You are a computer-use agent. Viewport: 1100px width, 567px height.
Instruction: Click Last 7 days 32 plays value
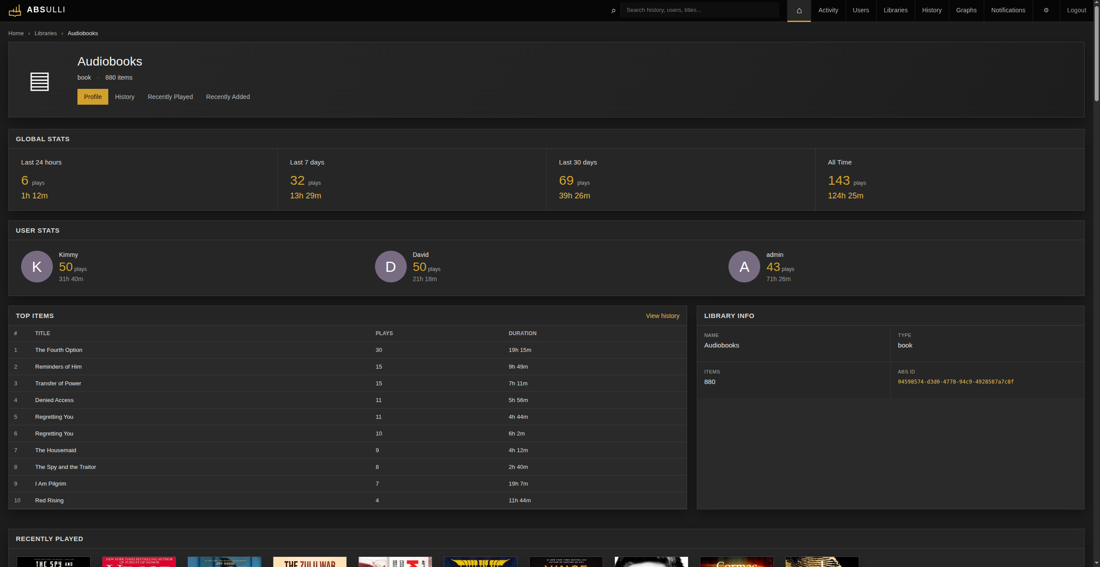tap(297, 180)
